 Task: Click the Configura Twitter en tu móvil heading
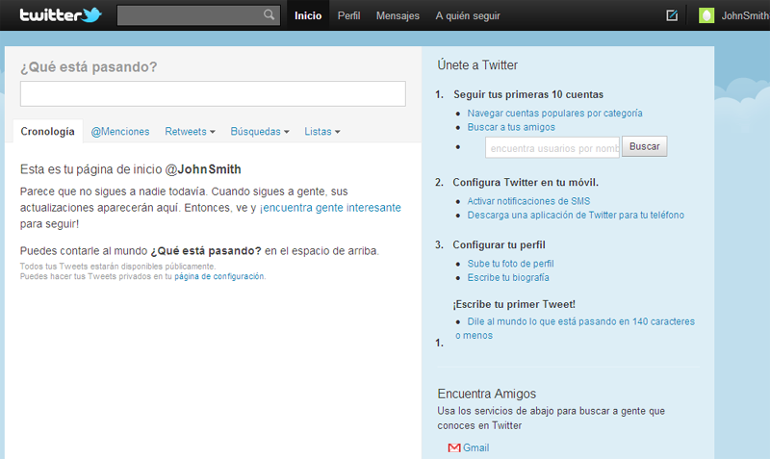[526, 182]
